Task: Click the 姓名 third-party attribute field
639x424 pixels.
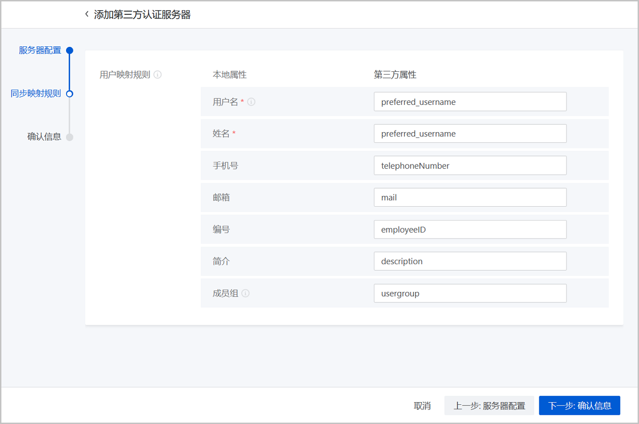Action: tap(470, 134)
